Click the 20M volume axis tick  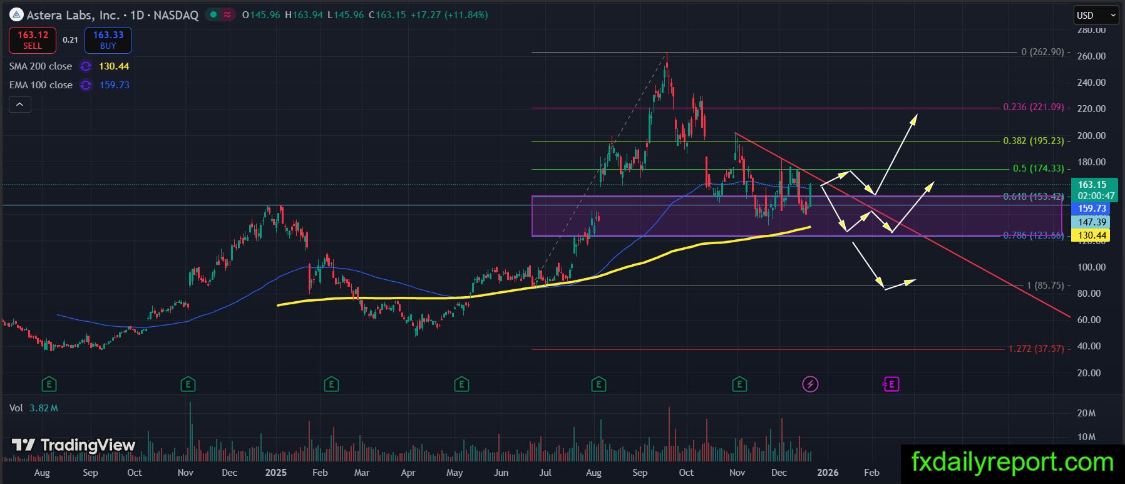coord(1086,413)
